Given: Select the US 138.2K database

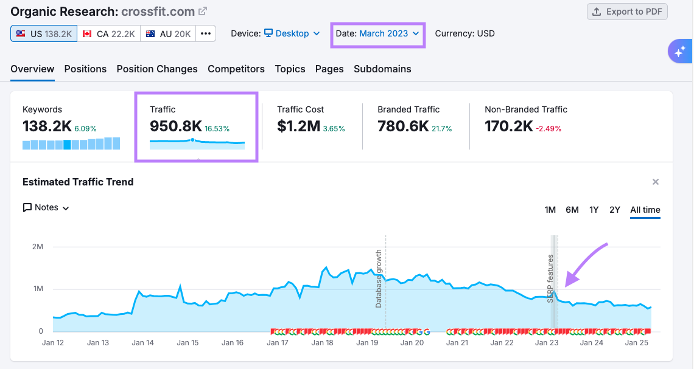Looking at the screenshot, I should (44, 33).
